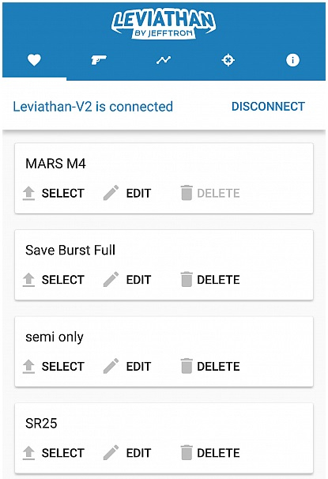Click upload icon for semi only

(x=28, y=366)
